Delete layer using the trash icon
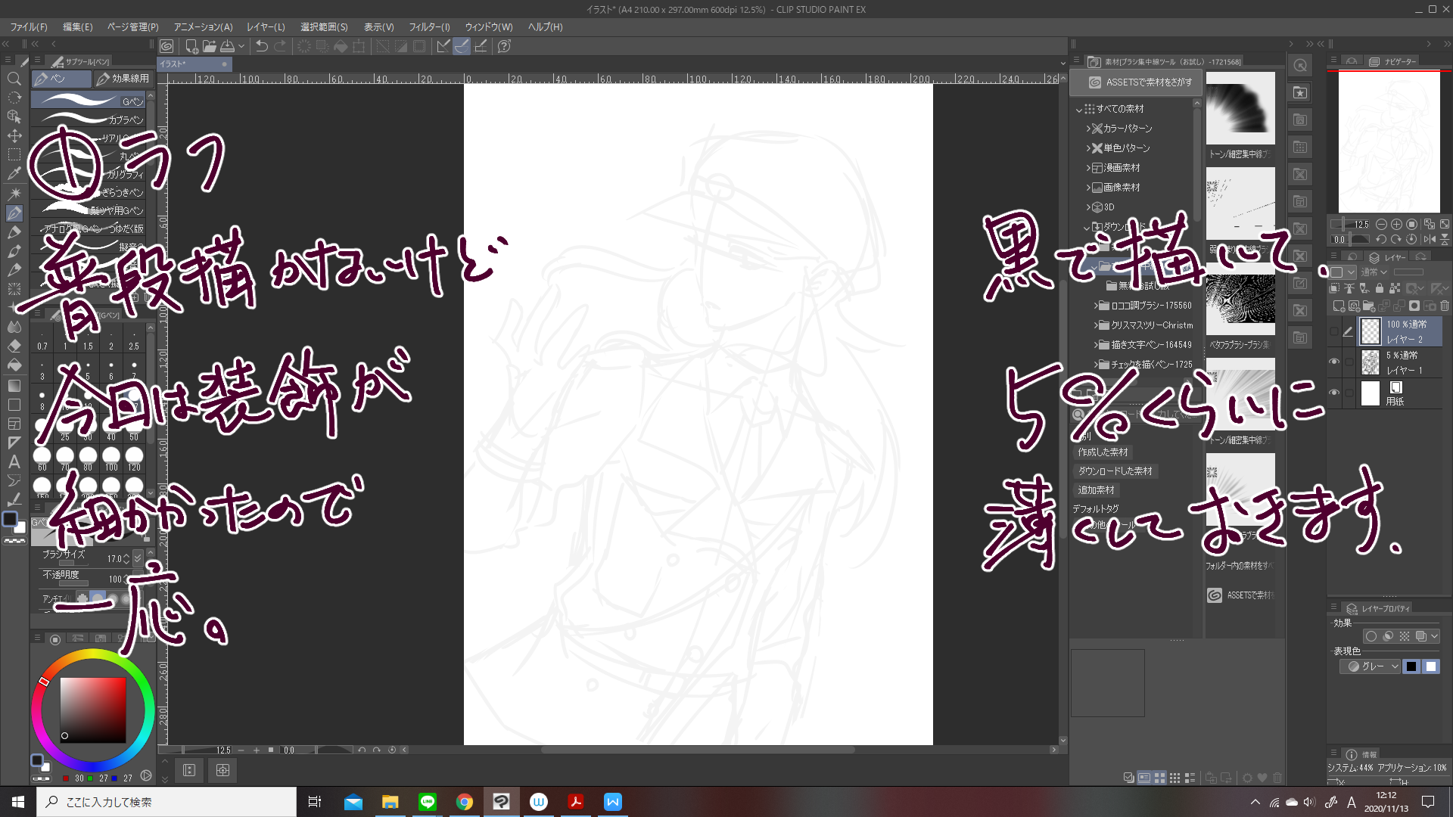Screen dimensions: 1453x817 pos(1445,306)
